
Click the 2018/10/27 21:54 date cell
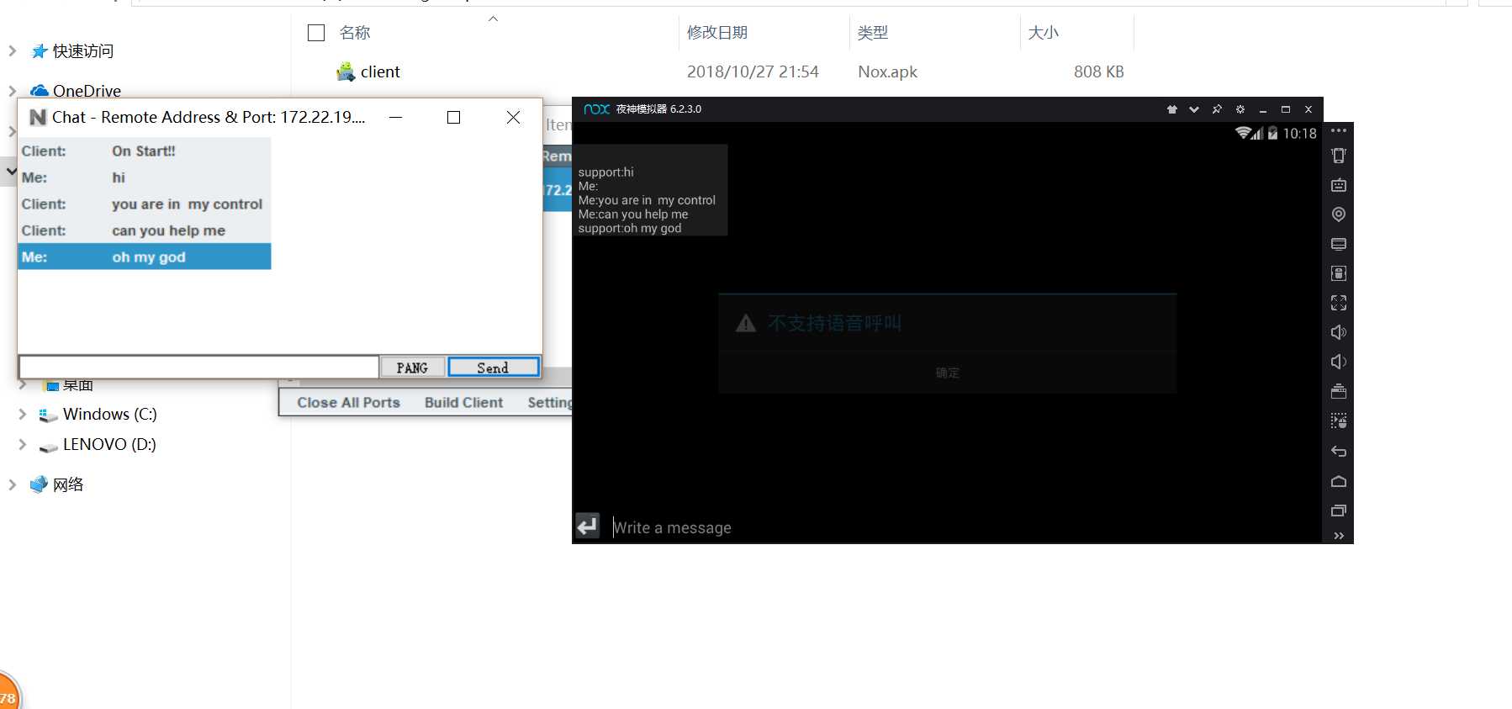click(753, 71)
